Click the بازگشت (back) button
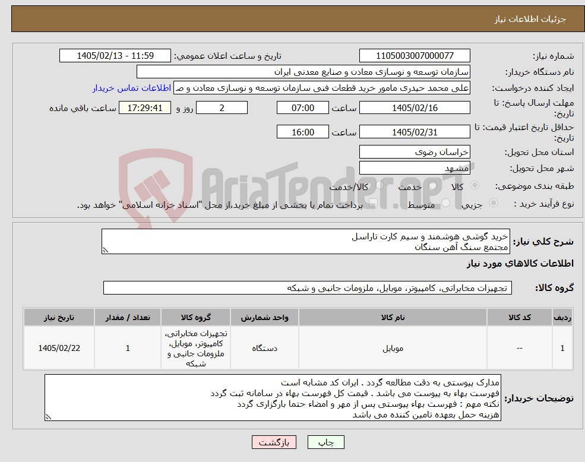 (274, 442)
